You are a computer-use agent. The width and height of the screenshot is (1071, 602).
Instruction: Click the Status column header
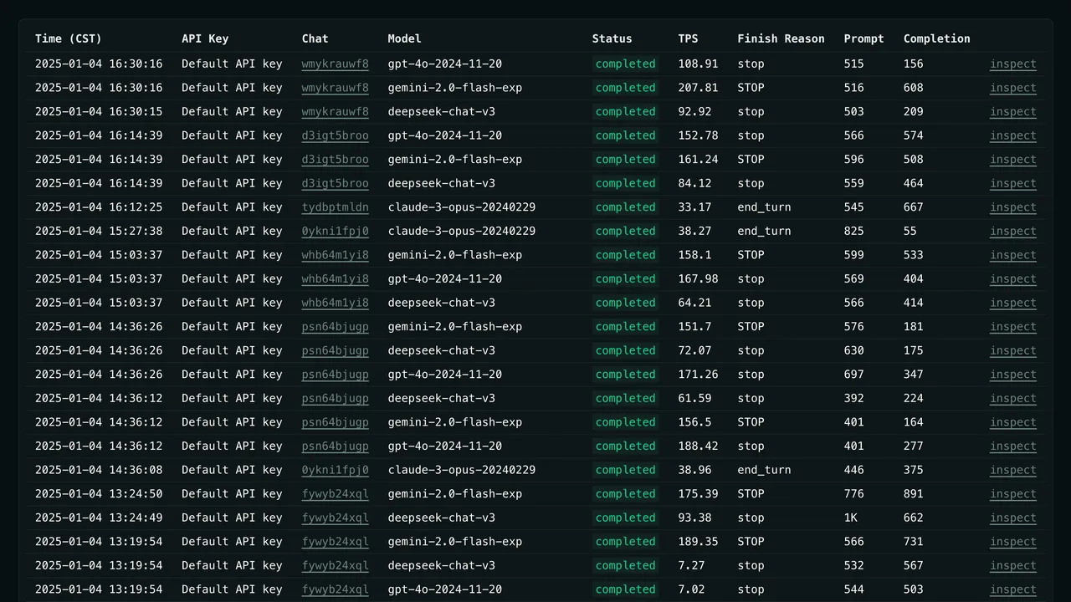pyautogui.click(x=612, y=38)
